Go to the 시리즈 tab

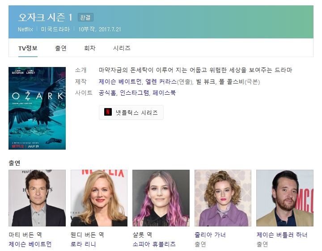point(122,48)
